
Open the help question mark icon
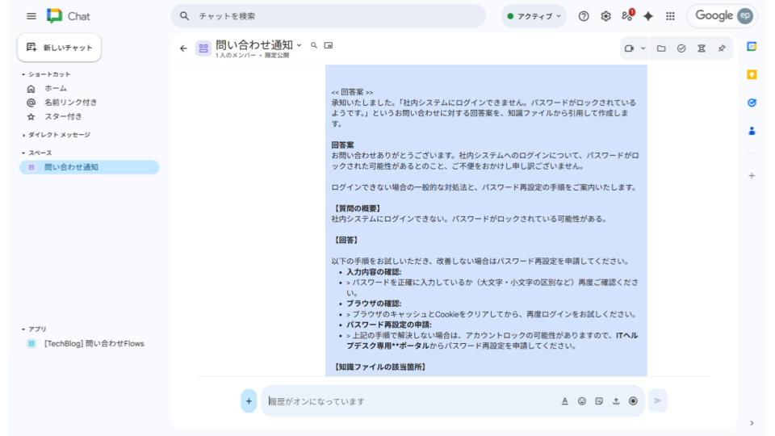pyautogui.click(x=584, y=16)
